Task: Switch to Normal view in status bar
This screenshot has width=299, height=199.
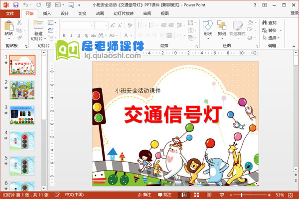Action: pos(184,195)
